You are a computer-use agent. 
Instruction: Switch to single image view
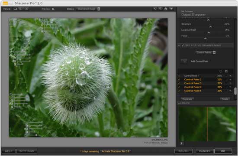(x=15, y=9)
